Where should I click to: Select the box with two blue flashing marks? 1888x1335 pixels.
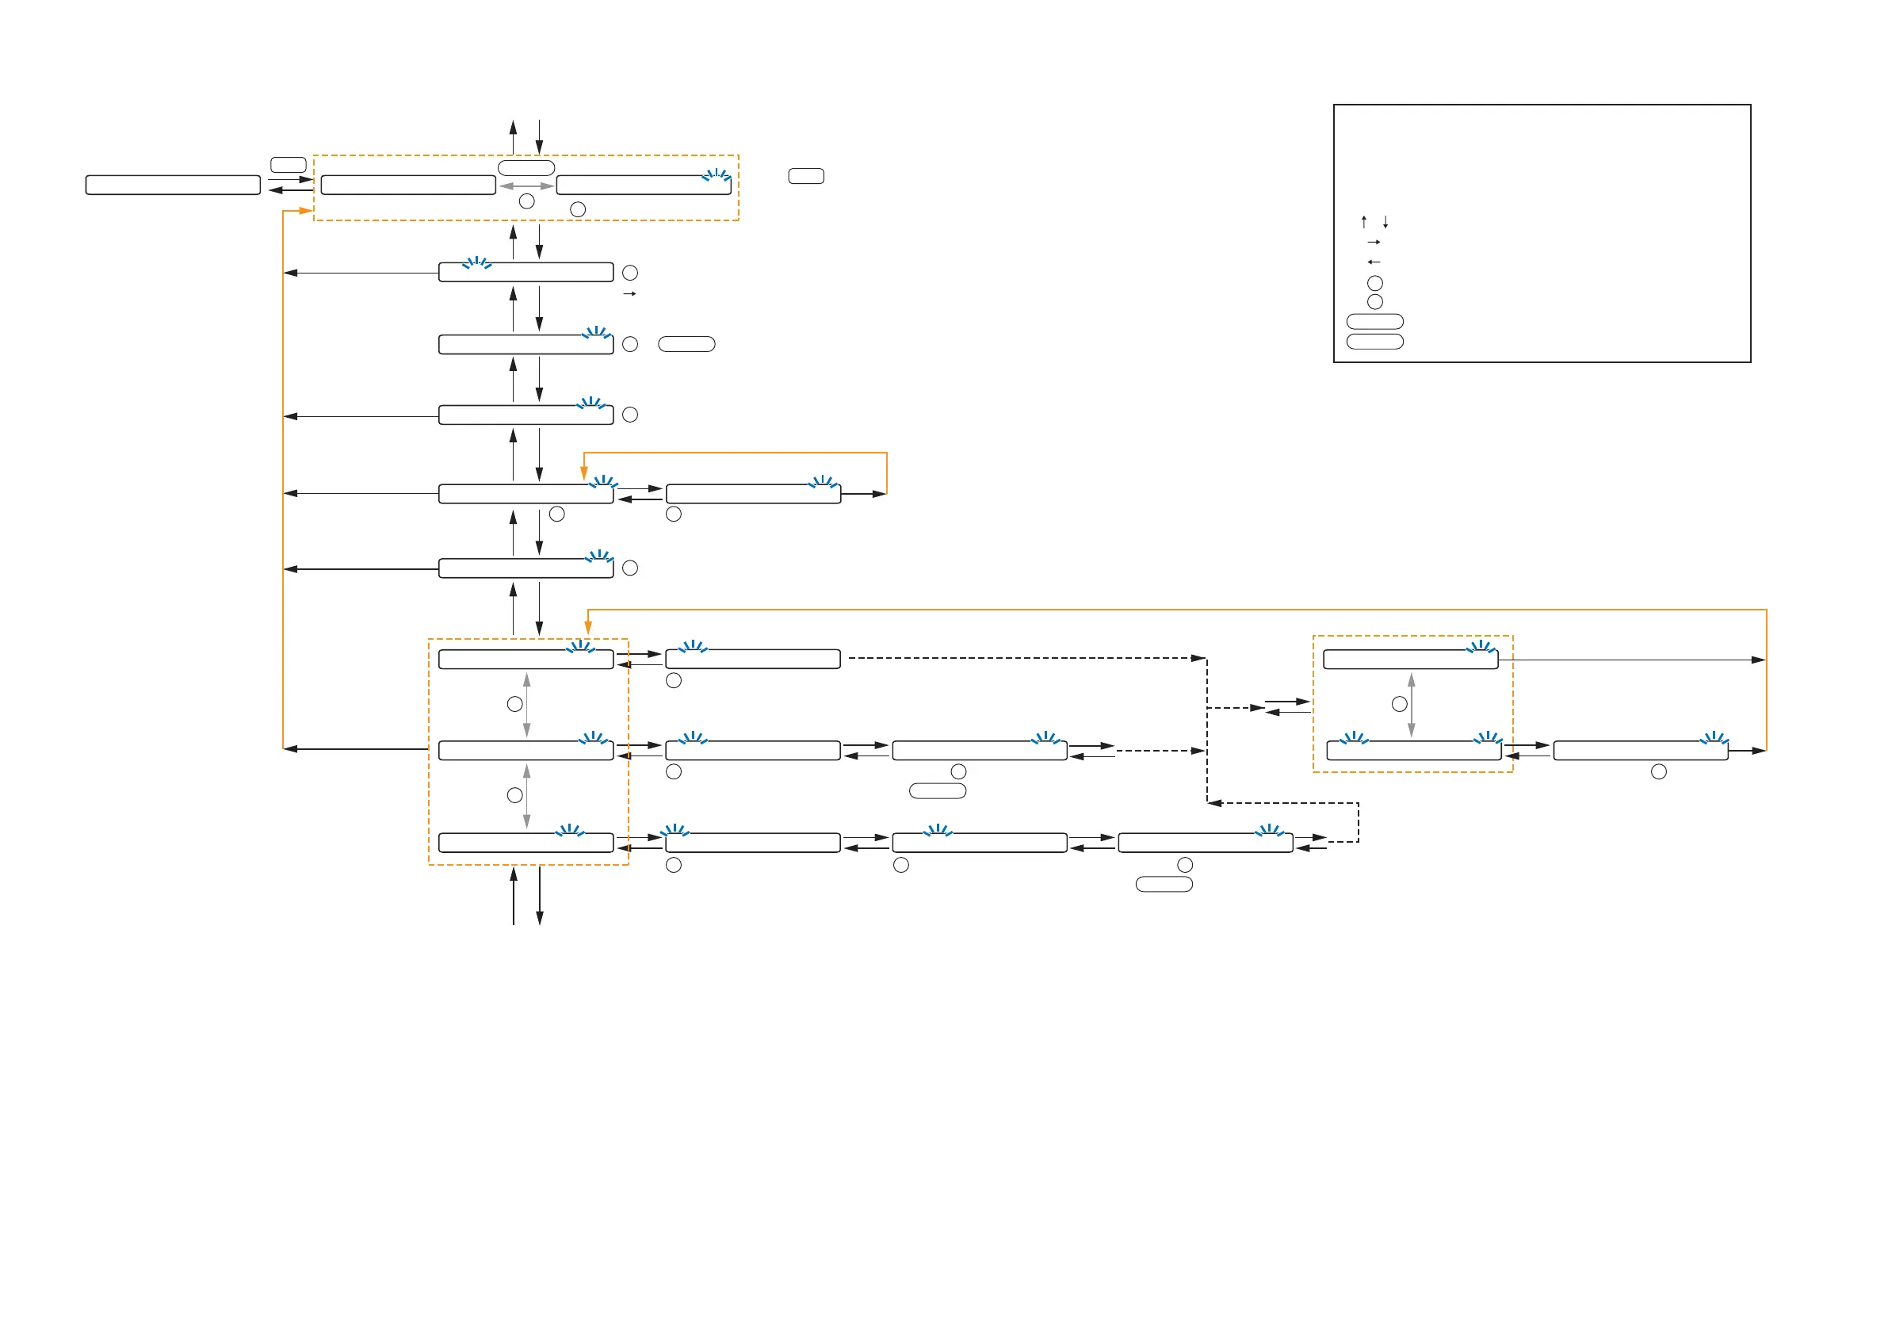tap(1413, 750)
